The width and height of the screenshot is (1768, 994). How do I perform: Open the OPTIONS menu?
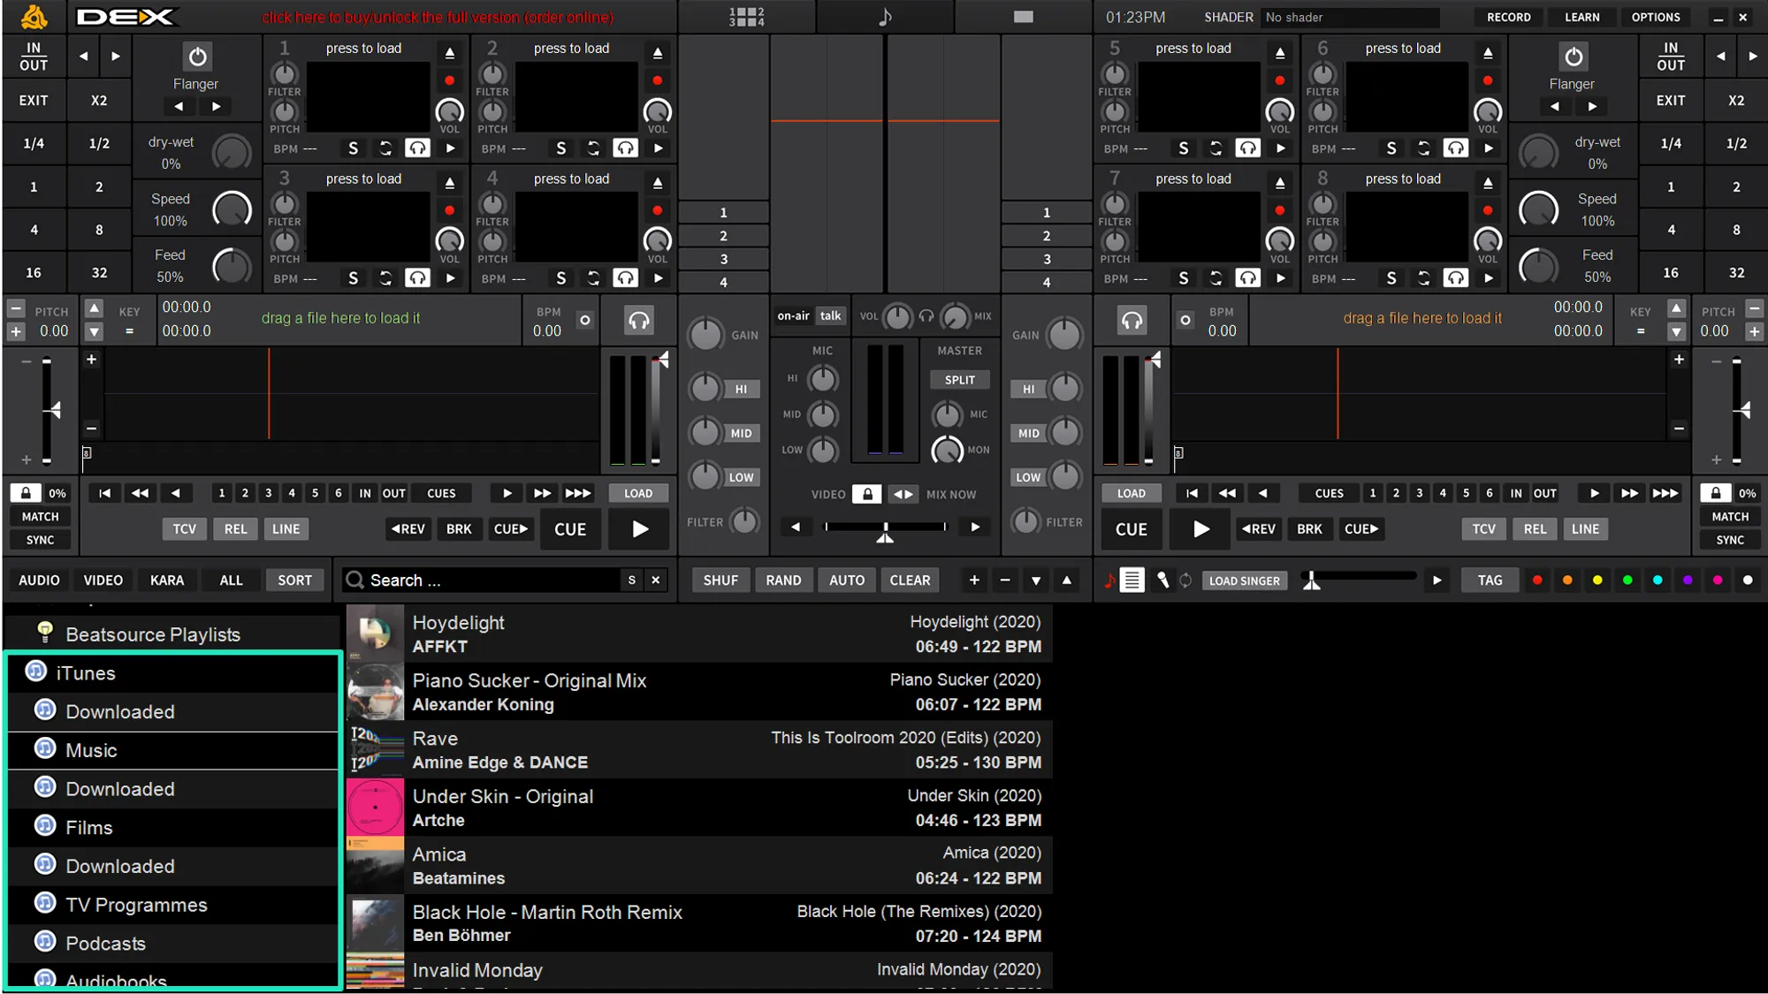click(x=1655, y=17)
